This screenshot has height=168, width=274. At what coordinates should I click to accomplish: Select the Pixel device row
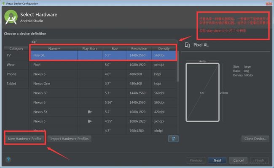click(103, 65)
